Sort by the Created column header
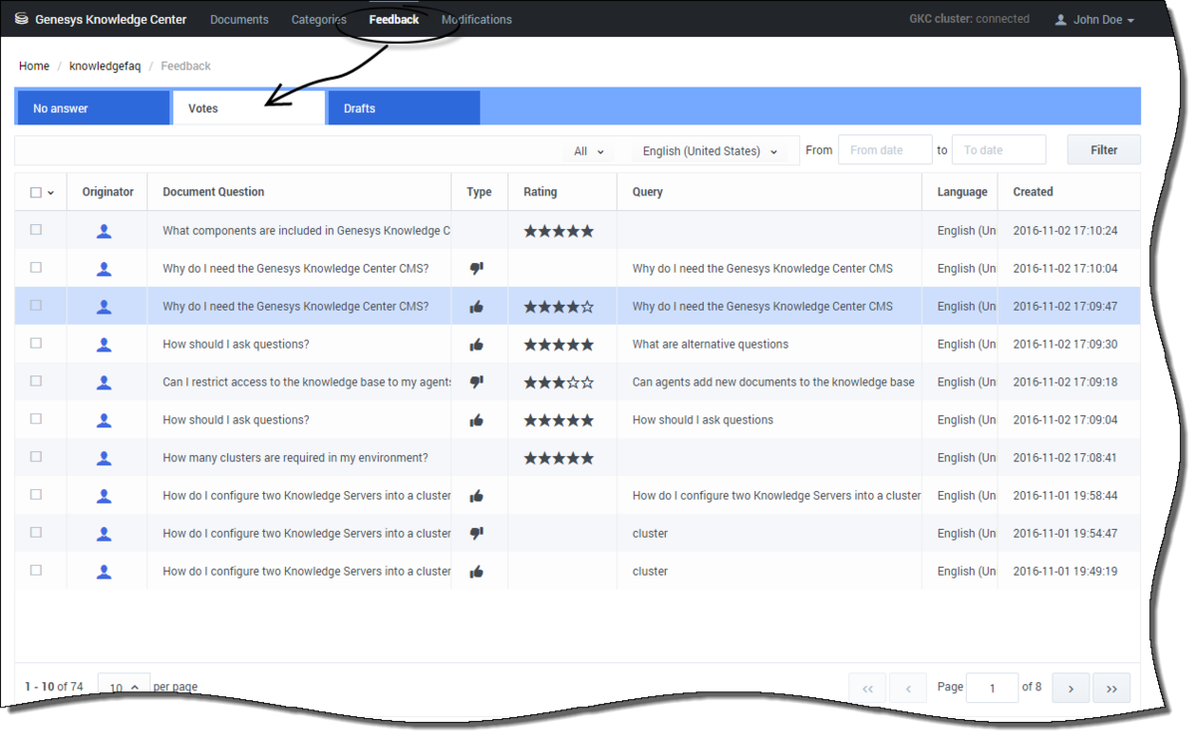The image size is (1196, 738). coord(1033,192)
